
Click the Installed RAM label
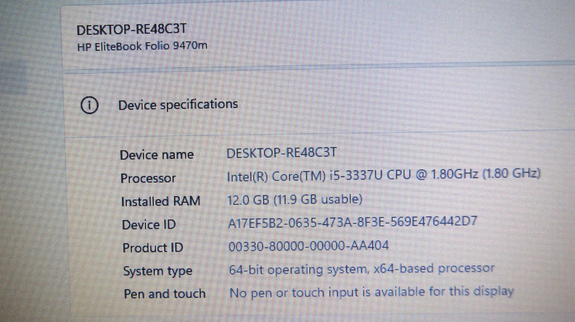pos(161,201)
